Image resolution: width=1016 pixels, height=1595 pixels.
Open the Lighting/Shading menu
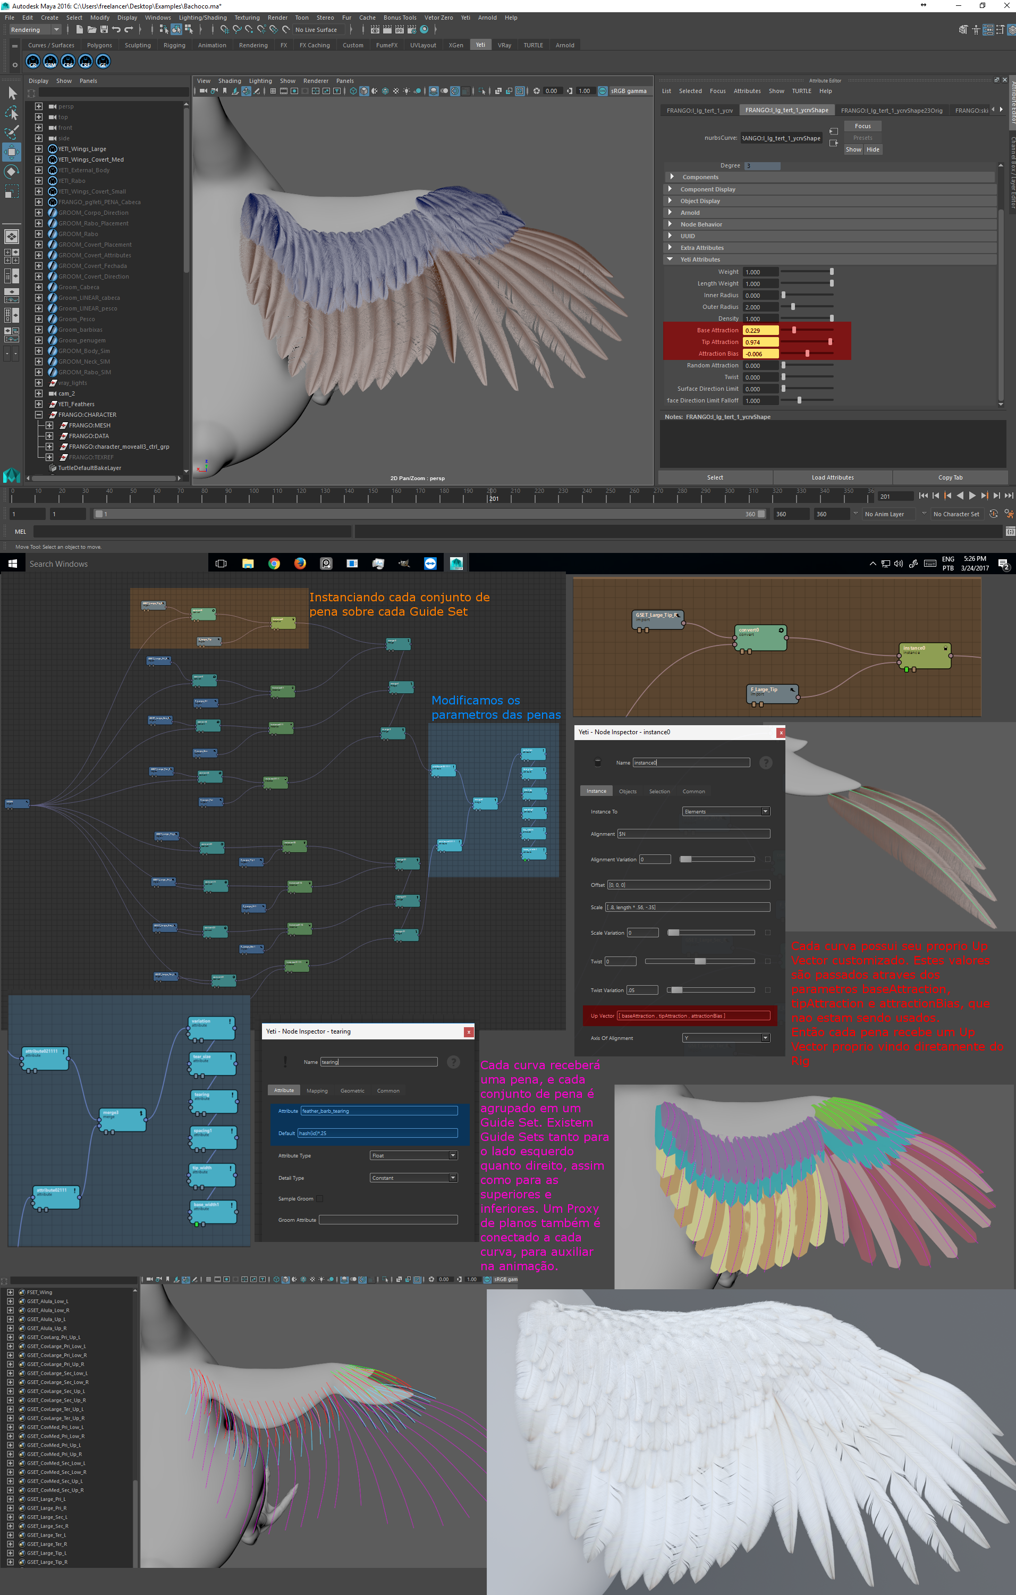tap(202, 18)
